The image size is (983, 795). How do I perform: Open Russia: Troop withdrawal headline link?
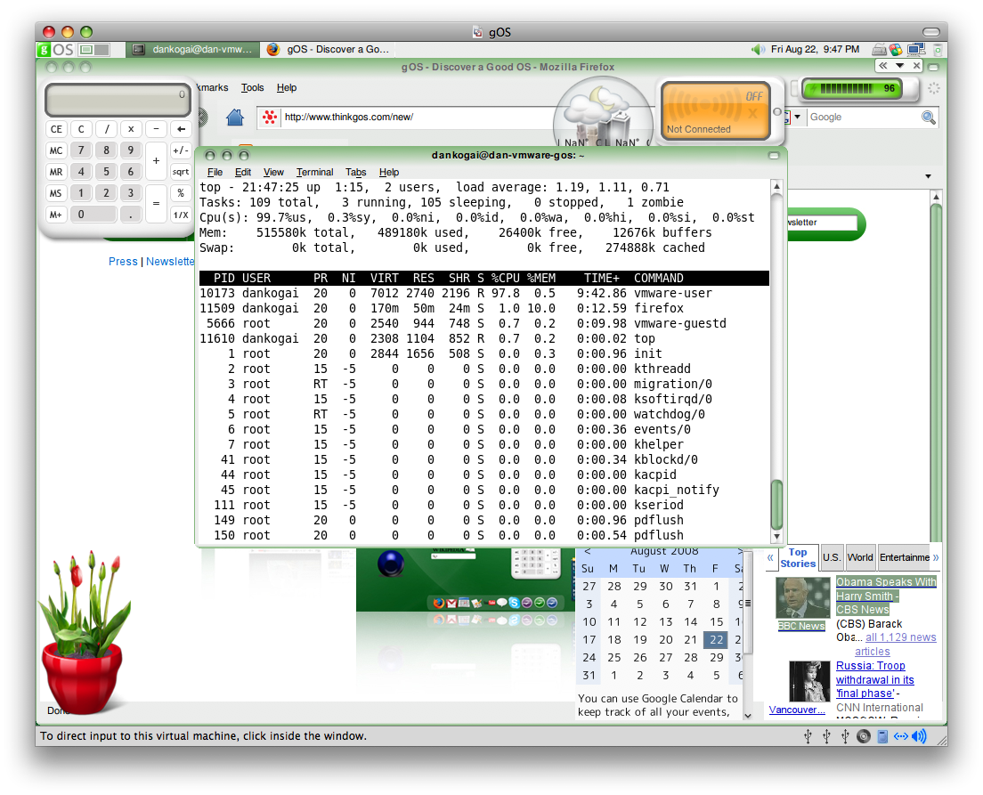tap(874, 679)
